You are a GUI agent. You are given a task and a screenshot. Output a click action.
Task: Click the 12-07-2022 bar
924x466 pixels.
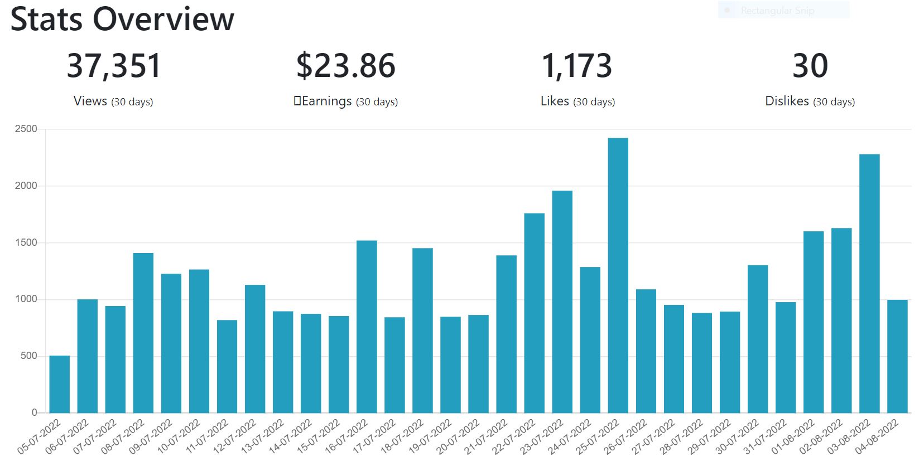point(255,349)
